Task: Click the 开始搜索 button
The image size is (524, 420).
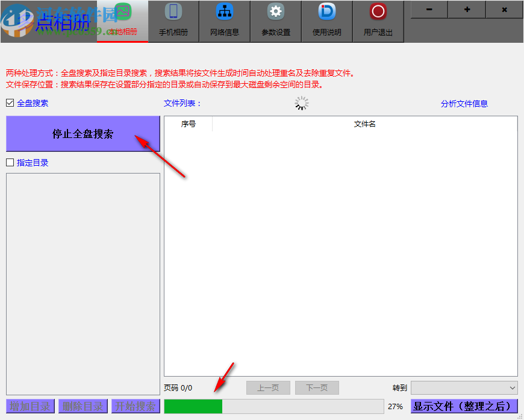Action: [136, 406]
